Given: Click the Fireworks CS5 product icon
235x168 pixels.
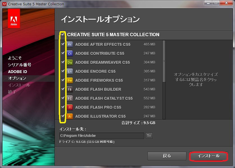Looking at the screenshot, I should coord(70,80).
